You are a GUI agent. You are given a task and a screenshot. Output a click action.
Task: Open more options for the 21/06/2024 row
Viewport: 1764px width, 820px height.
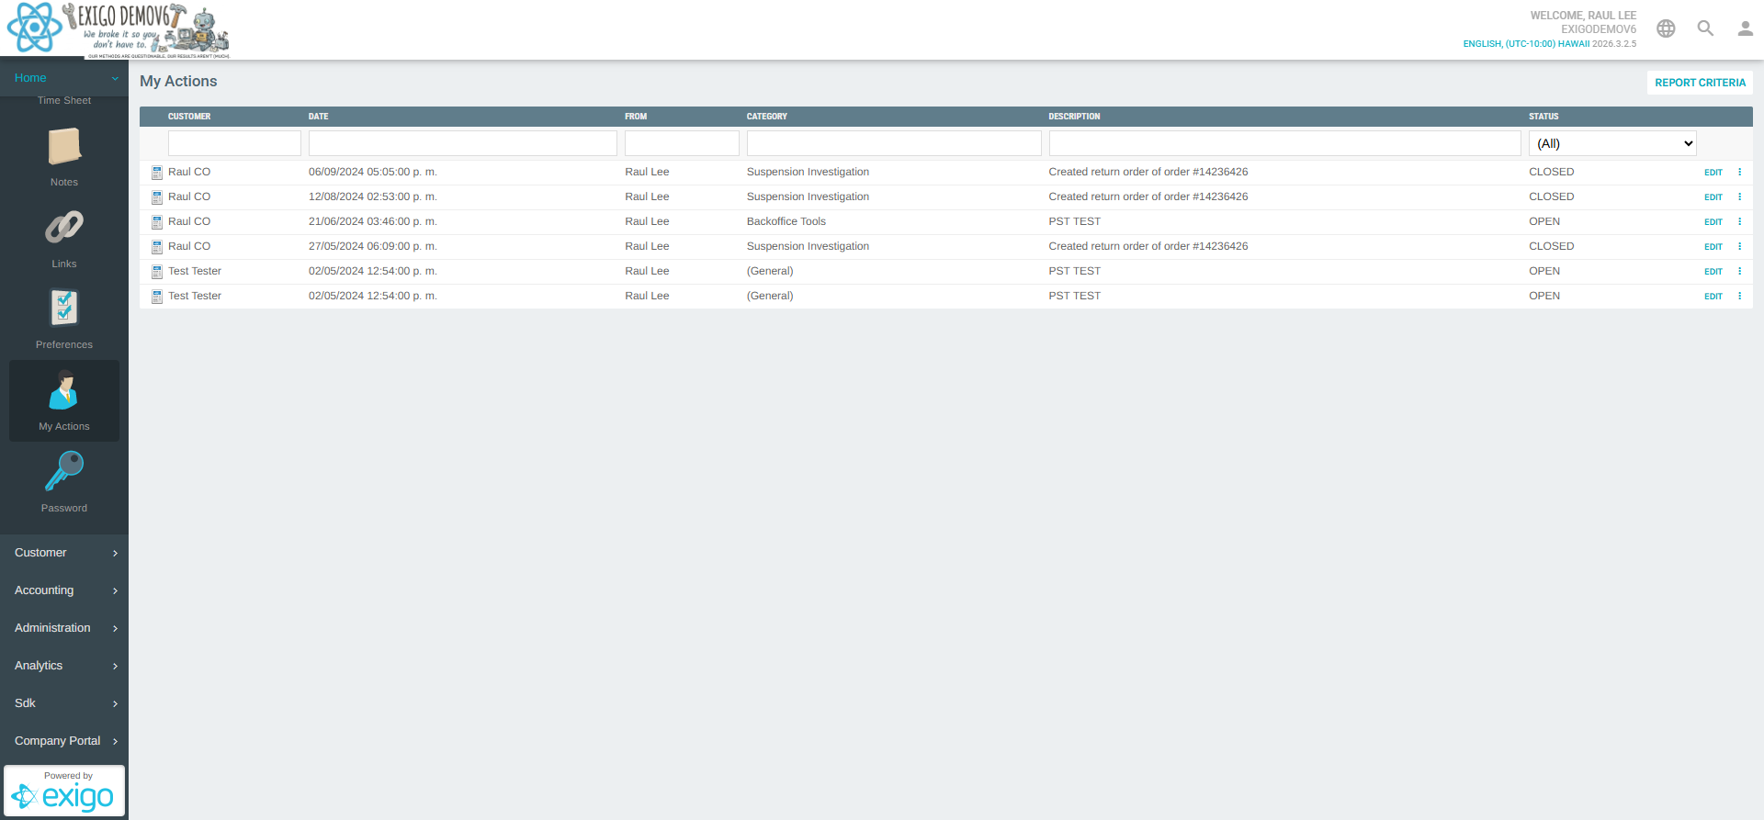click(1739, 221)
